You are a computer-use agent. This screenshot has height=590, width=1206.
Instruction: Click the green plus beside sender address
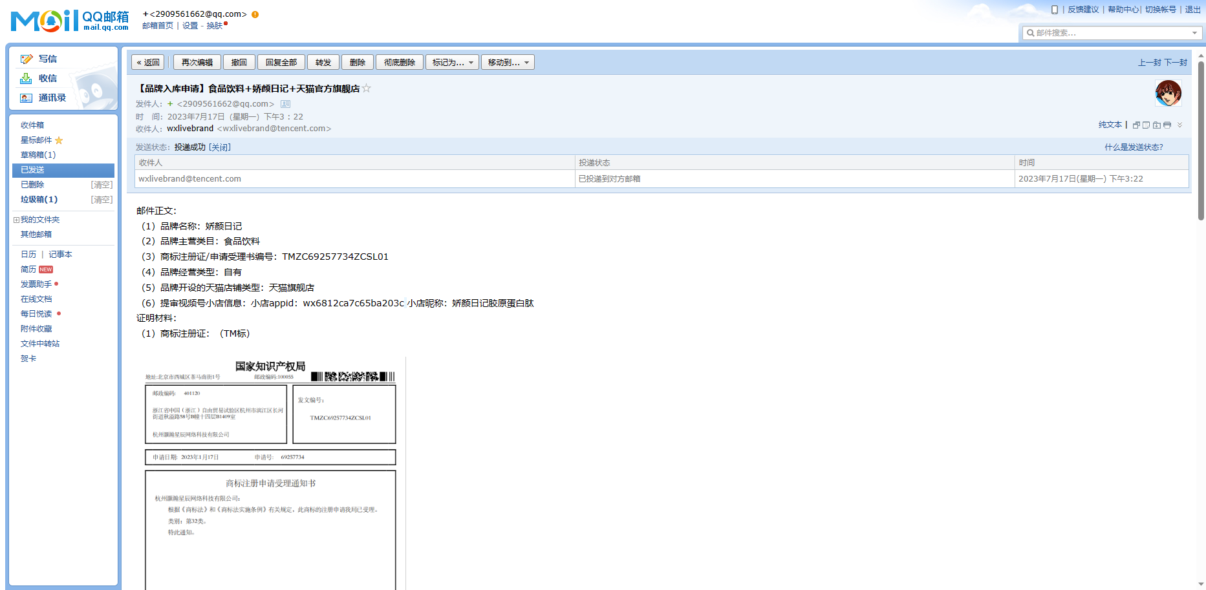click(170, 104)
